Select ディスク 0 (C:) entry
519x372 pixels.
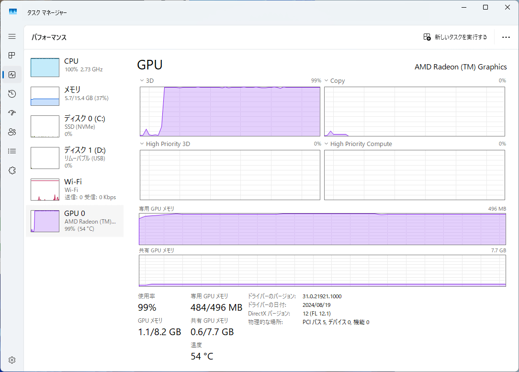(x=74, y=126)
